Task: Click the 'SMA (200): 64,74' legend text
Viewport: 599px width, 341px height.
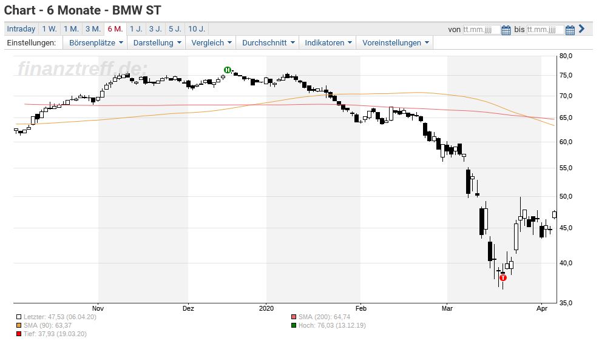Action: (x=324, y=317)
